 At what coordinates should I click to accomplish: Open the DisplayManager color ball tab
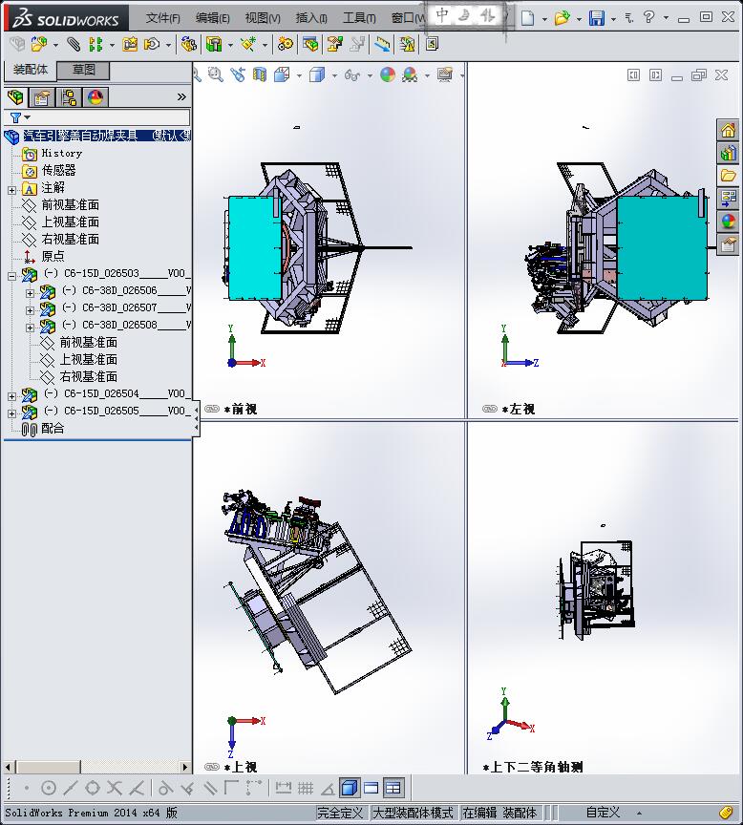pyautogui.click(x=96, y=96)
